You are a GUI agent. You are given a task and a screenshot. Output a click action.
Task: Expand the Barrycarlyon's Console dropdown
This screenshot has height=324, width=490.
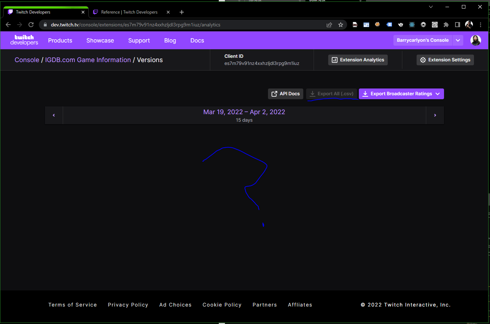458,40
